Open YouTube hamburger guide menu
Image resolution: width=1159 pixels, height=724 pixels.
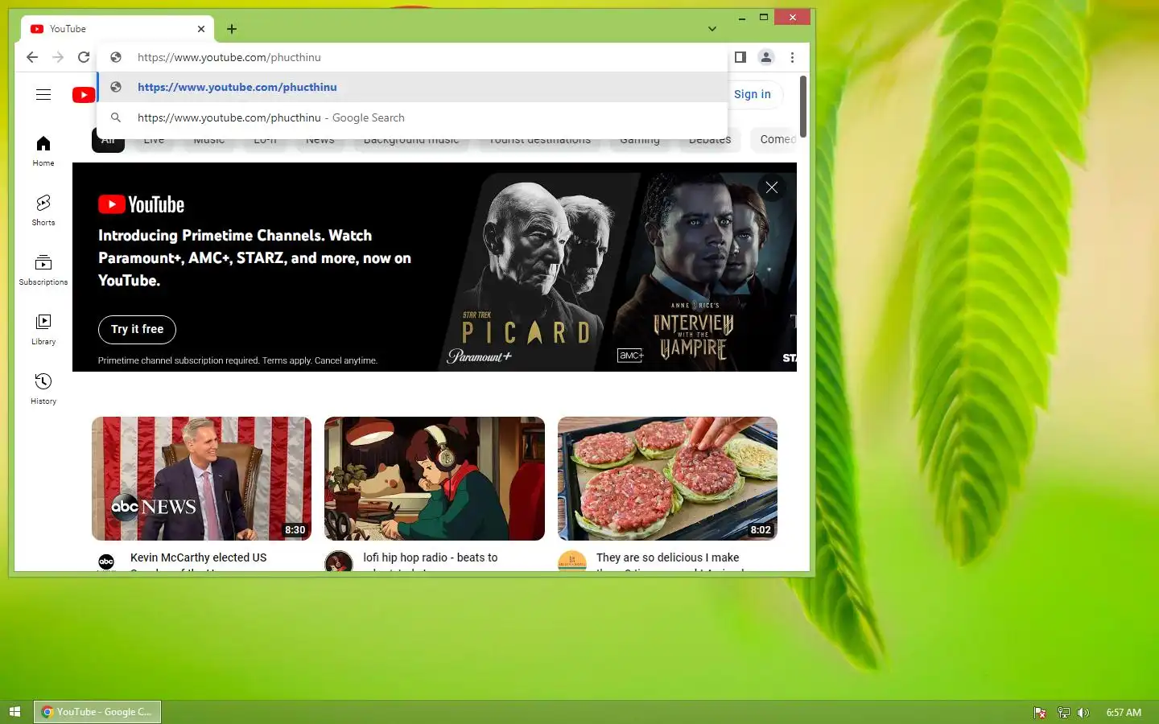coord(43,95)
